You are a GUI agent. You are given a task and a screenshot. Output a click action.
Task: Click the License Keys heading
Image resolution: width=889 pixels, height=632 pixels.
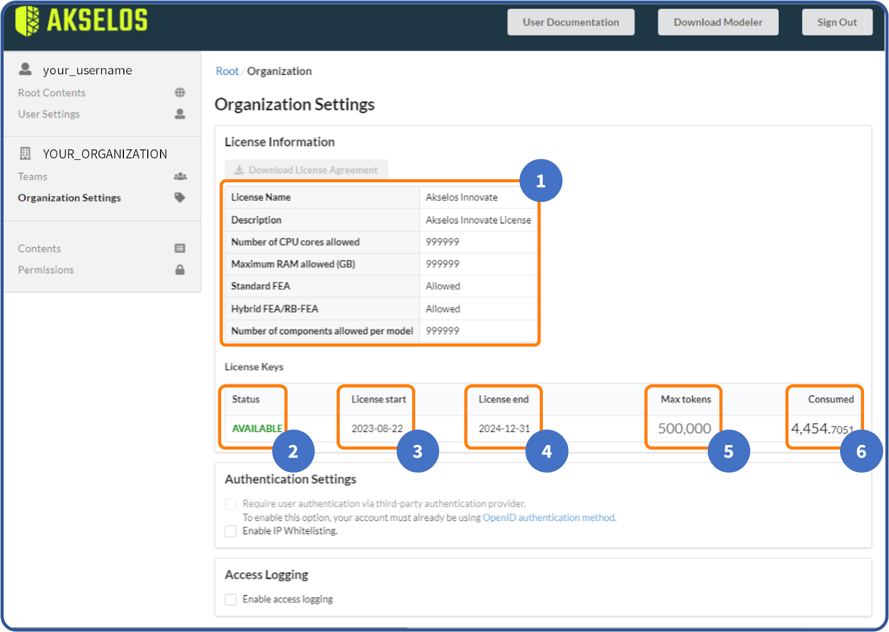pyautogui.click(x=254, y=367)
